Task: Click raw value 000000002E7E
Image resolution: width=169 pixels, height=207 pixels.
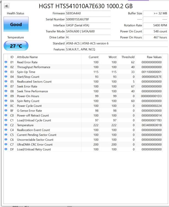Action: coord(152,77)
